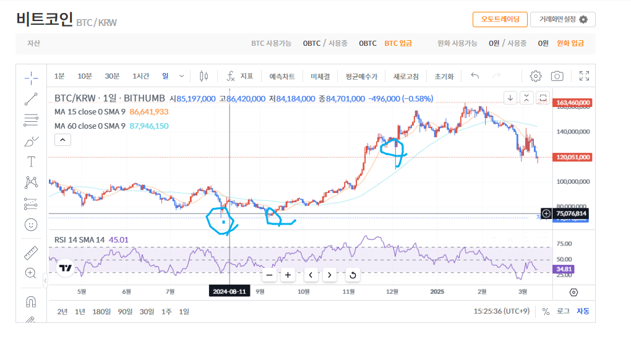Open the emoji sticker tool
The image size is (631, 339).
31,225
